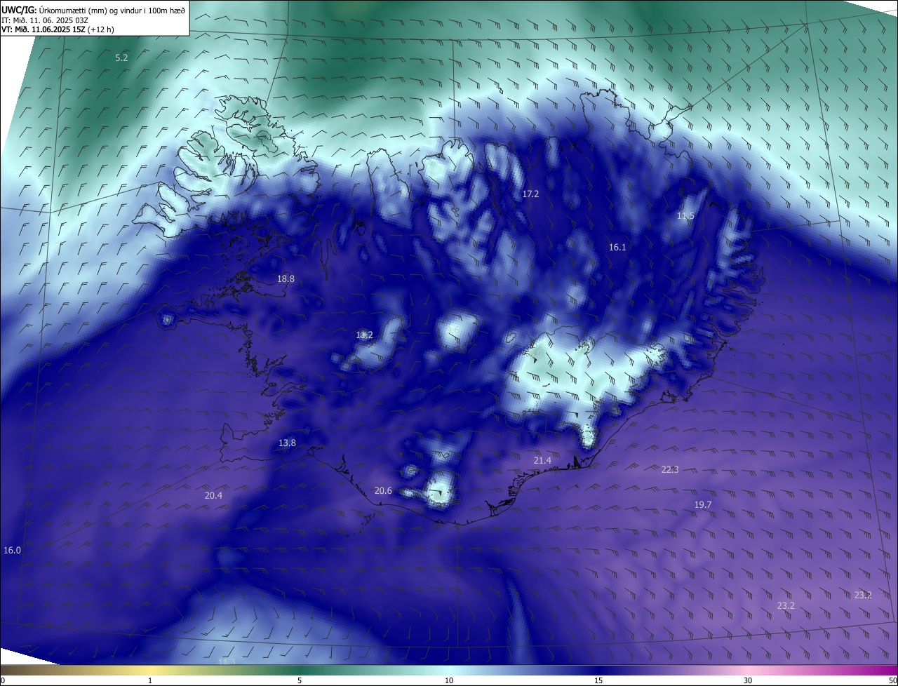Image resolution: width=898 pixels, height=686 pixels.
Task: Click the colorbar tick label 10
Action: tap(449, 681)
